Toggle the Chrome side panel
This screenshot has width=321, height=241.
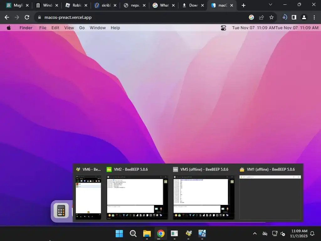pyautogui.click(x=294, y=18)
